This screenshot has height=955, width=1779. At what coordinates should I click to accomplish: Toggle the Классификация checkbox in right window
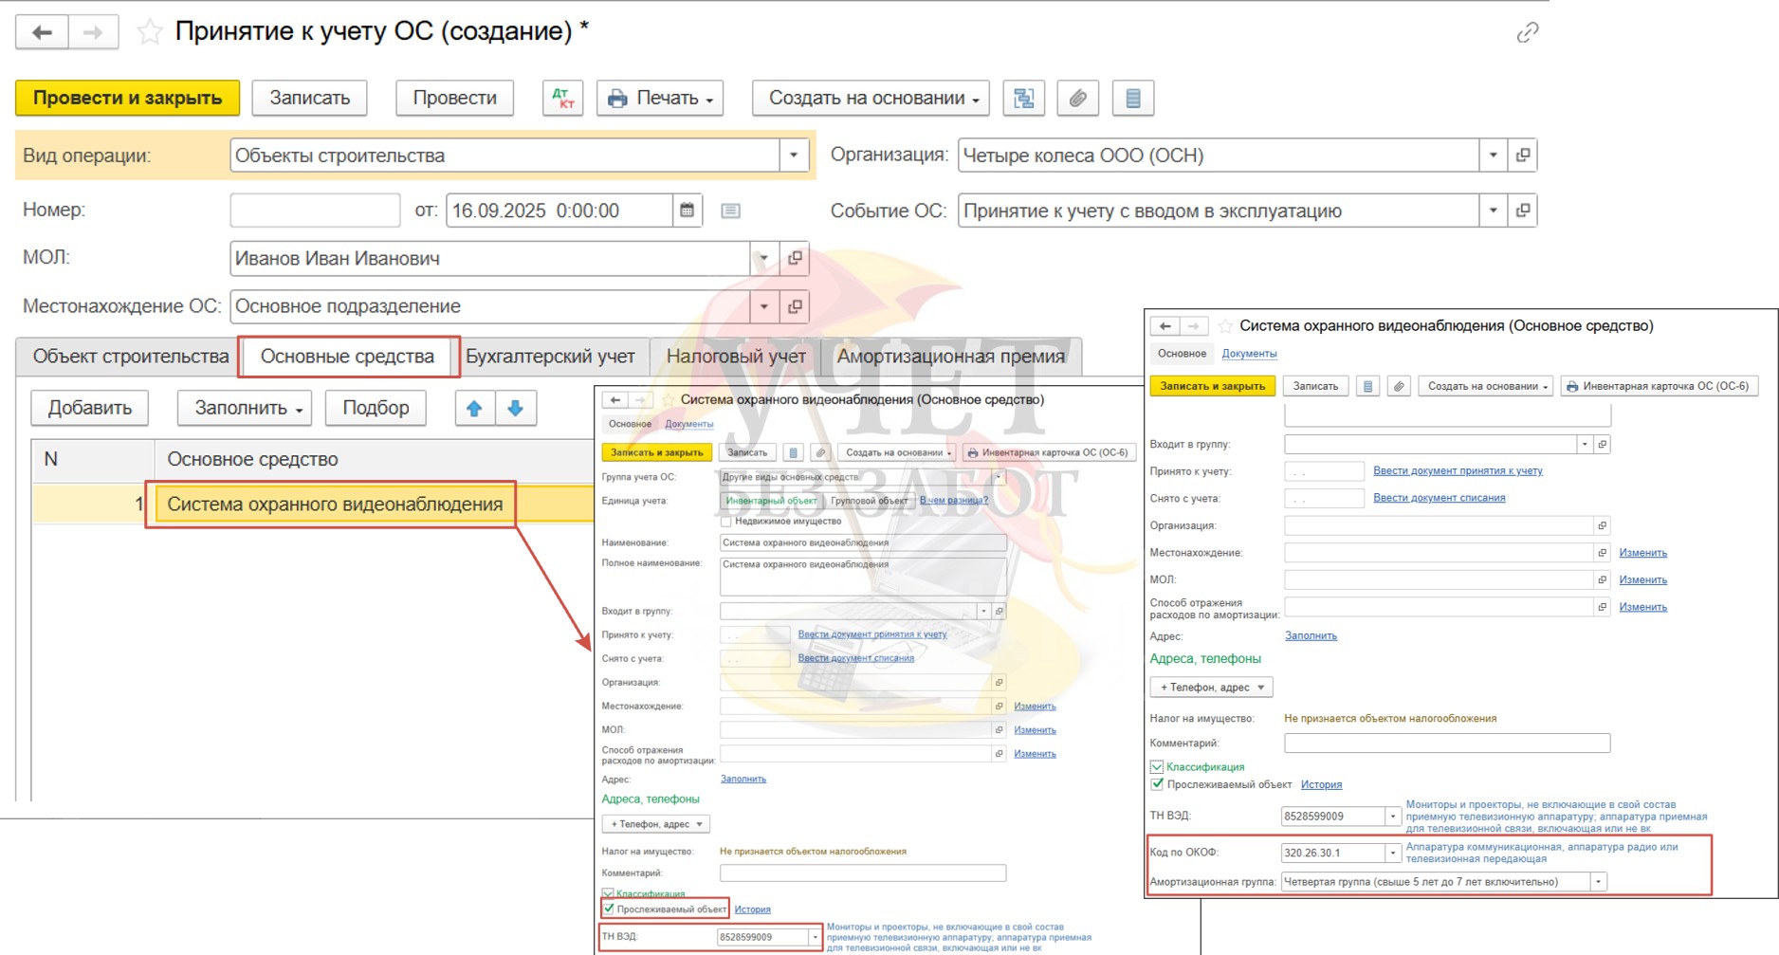[x=1157, y=767]
